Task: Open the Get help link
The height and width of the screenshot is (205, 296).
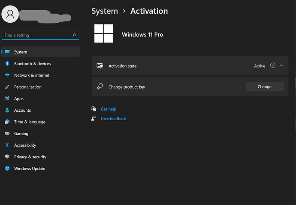Action: point(108,109)
